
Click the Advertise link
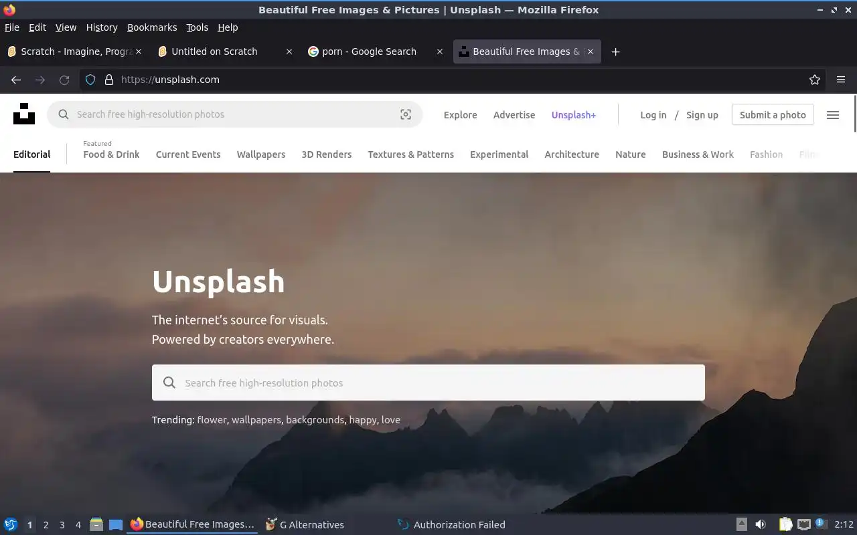[514, 115]
